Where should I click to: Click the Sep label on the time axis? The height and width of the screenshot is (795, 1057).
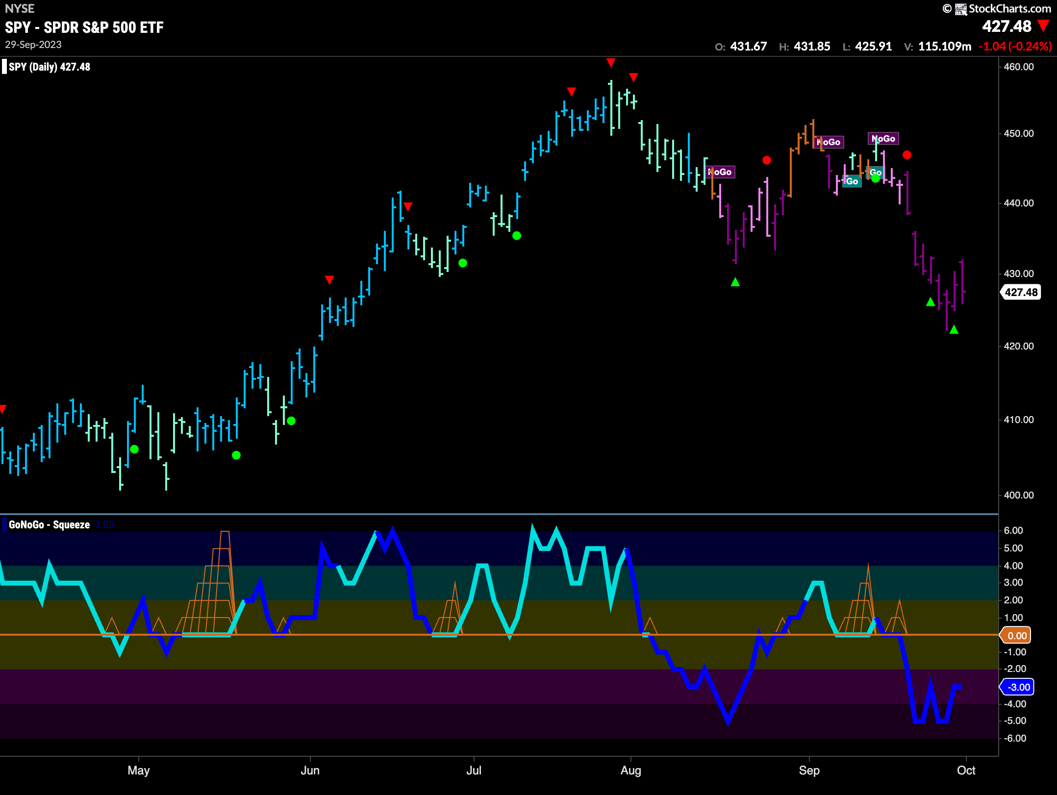[809, 770]
